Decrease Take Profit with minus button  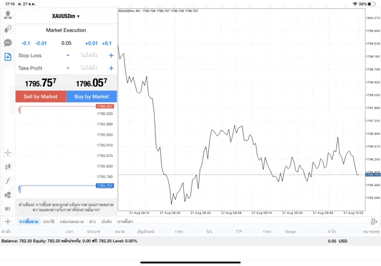(x=68, y=68)
